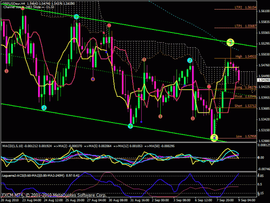Click the Channel size Slope info text
The height and width of the screenshot is (203, 270).
29,7
